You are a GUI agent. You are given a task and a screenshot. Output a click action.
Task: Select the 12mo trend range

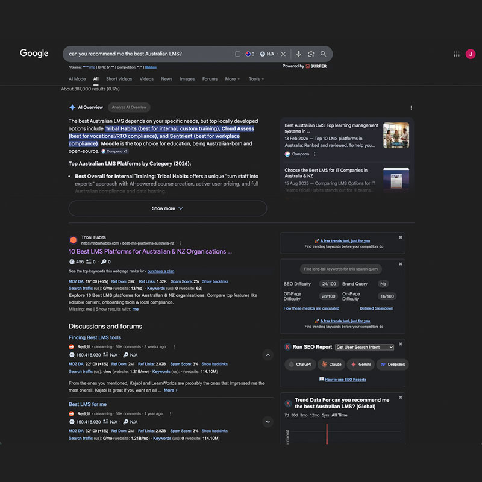coord(315,415)
